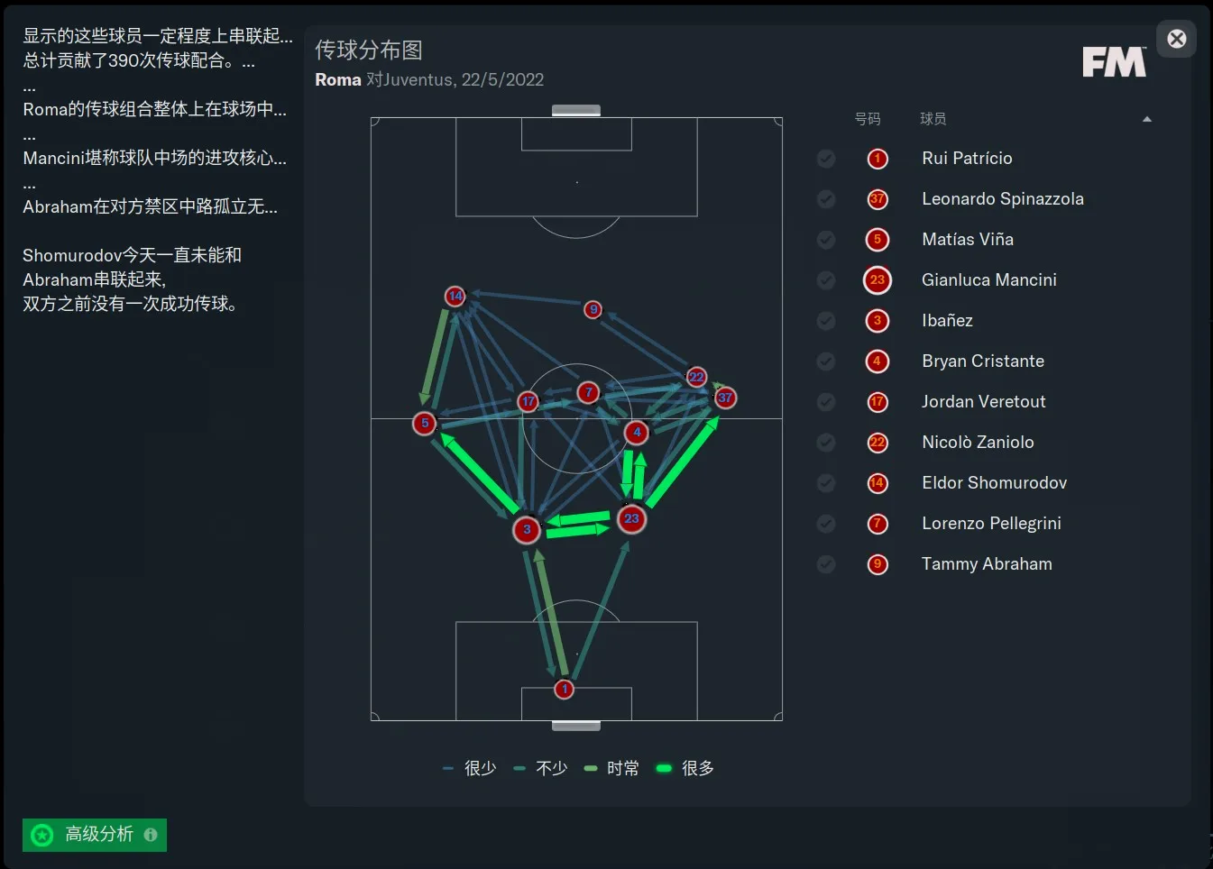Click the number 5 player node

pos(425,423)
